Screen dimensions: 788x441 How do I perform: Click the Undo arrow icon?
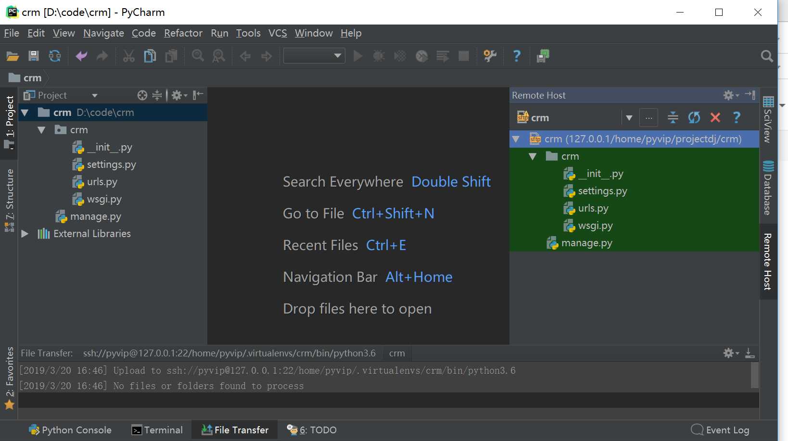tap(81, 56)
